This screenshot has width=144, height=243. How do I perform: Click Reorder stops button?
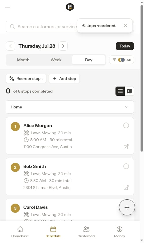point(26,79)
